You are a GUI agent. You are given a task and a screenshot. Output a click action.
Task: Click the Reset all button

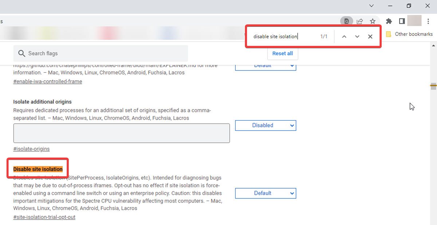(283, 53)
